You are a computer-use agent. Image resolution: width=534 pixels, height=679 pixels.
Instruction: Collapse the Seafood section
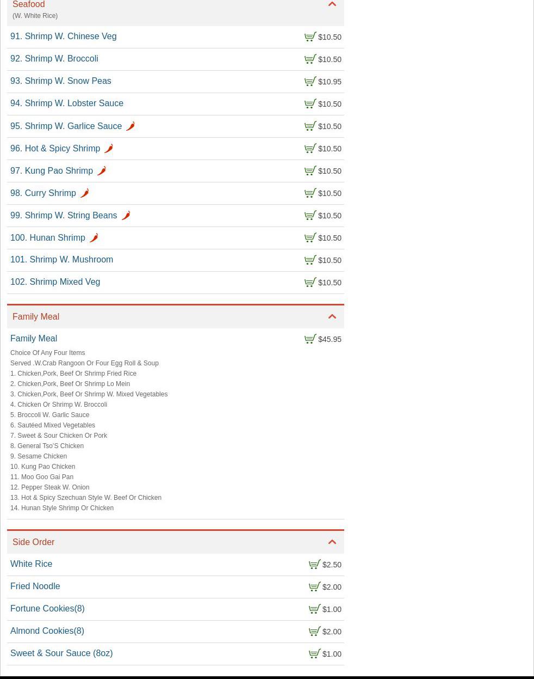point(332,4)
